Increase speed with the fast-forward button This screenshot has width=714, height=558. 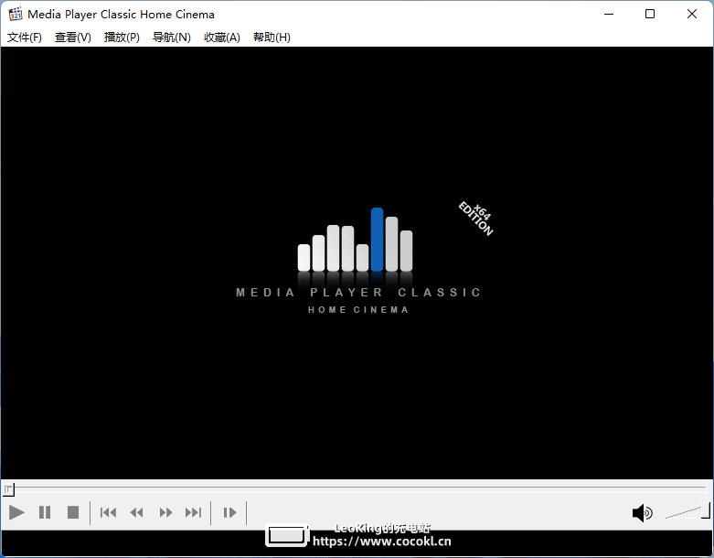tap(165, 512)
